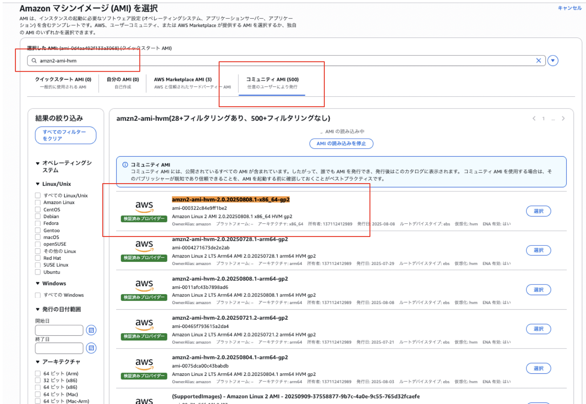Select the 20250808.1-arm64-gp2 AMI

point(538,290)
